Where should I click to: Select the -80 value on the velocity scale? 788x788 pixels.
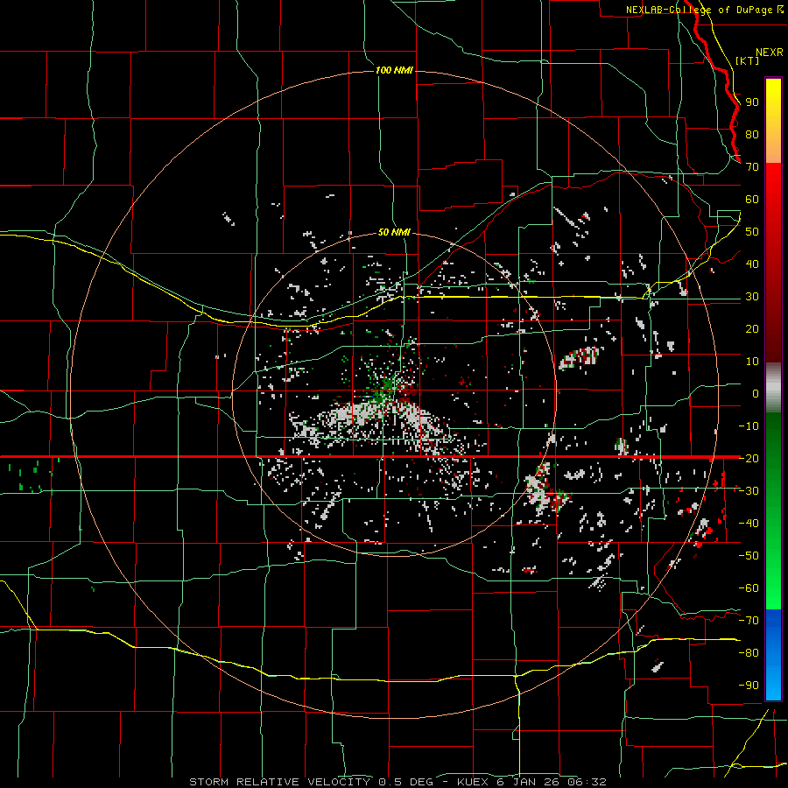749,653
